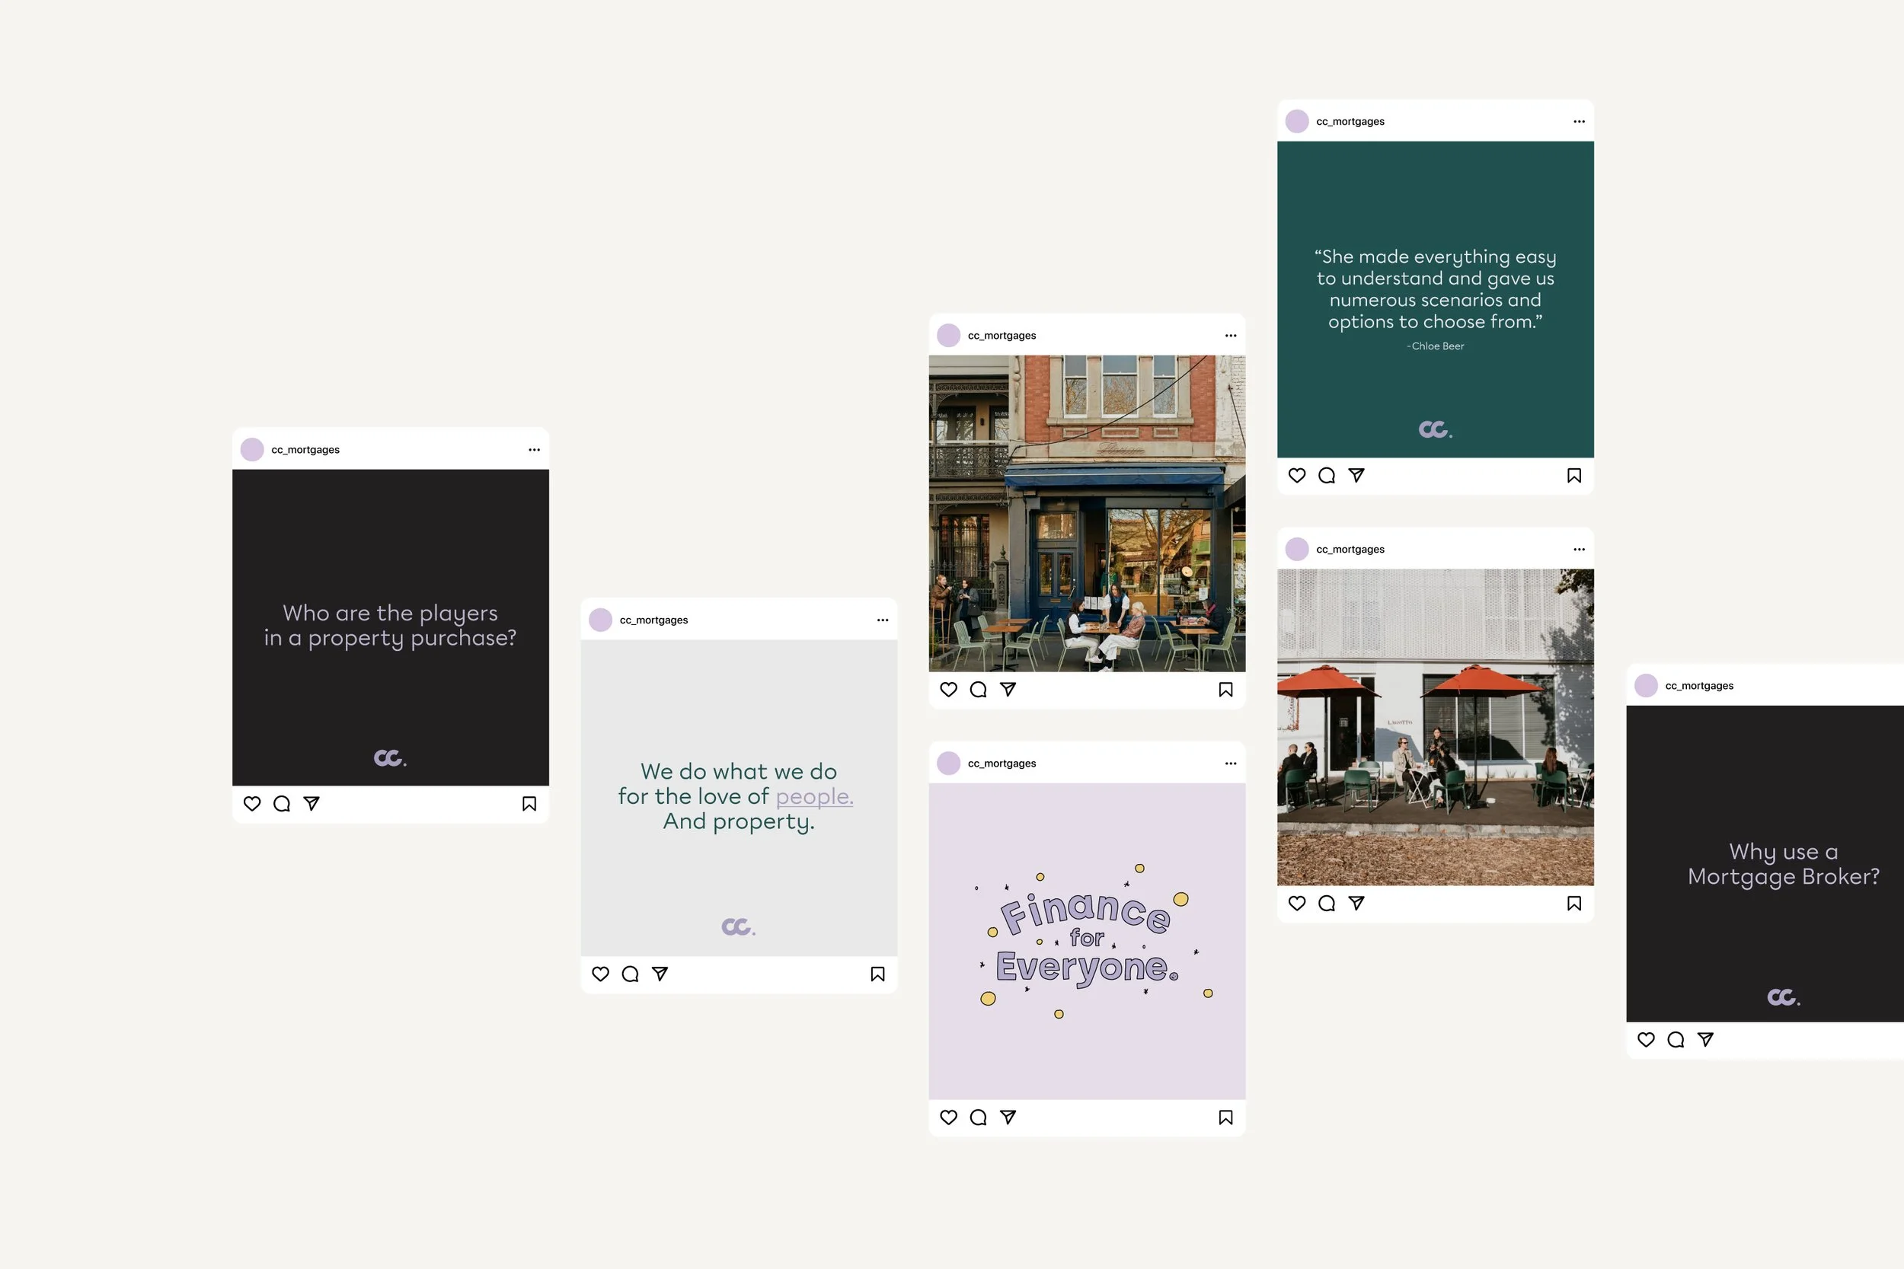
Task: Share the Chloe Beer testimonial post
Action: 1356,476
